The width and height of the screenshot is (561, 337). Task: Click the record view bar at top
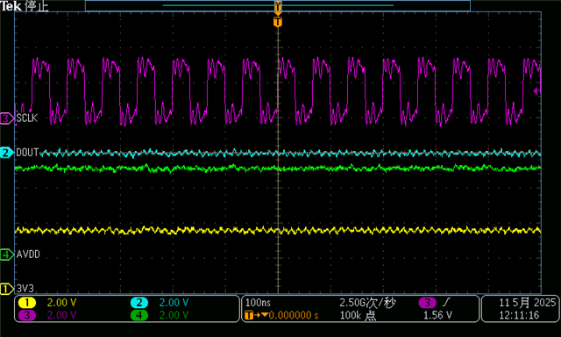coord(278,6)
